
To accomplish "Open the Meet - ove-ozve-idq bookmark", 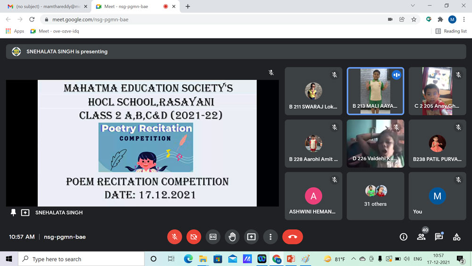I will tap(55, 31).
